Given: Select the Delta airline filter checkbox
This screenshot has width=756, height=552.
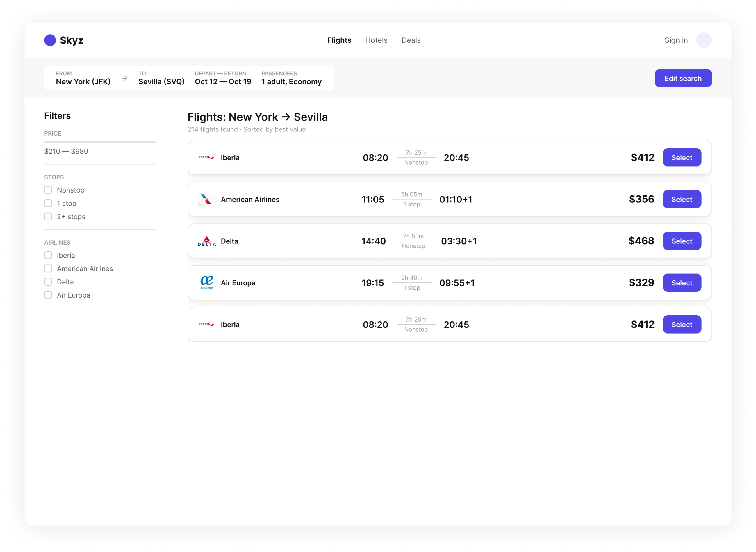Looking at the screenshot, I should (48, 282).
